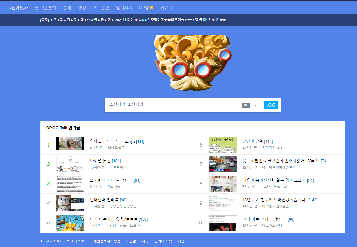Viewport: 357px width, 247px height.
Task: Click author name 나월클이야
Action: (x=118, y=167)
